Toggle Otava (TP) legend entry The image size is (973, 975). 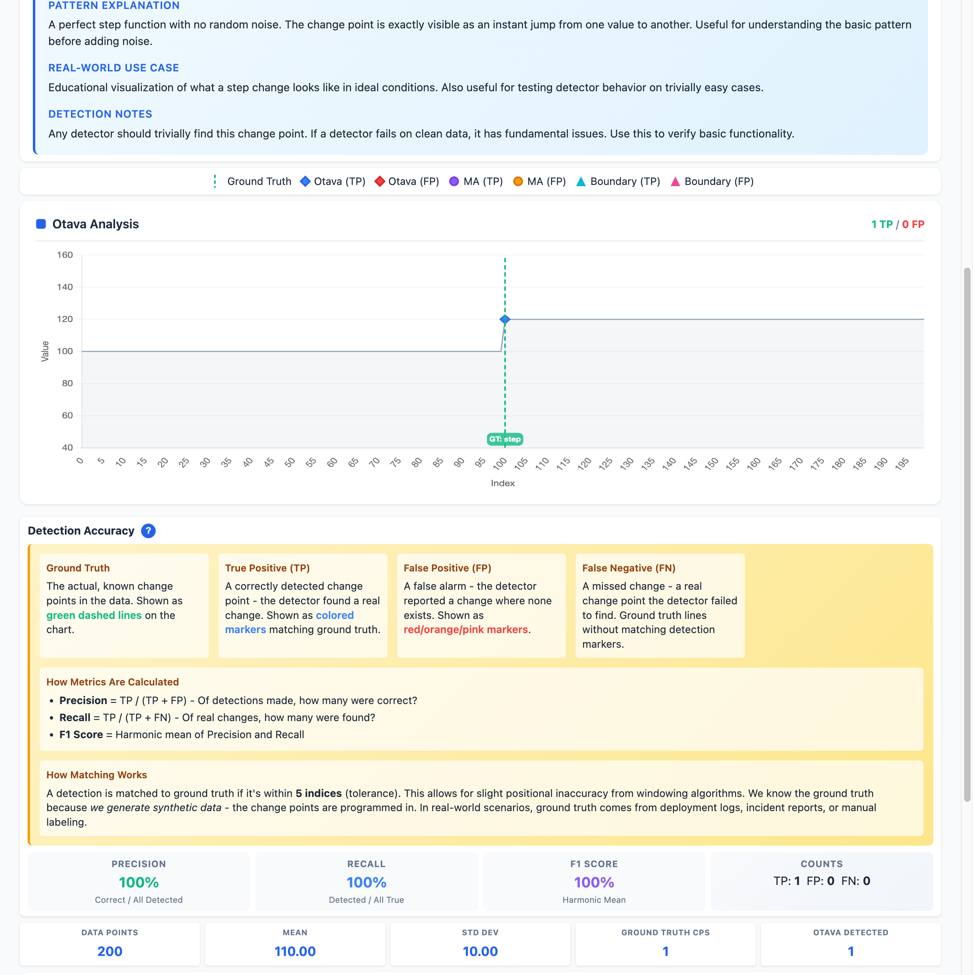click(332, 181)
